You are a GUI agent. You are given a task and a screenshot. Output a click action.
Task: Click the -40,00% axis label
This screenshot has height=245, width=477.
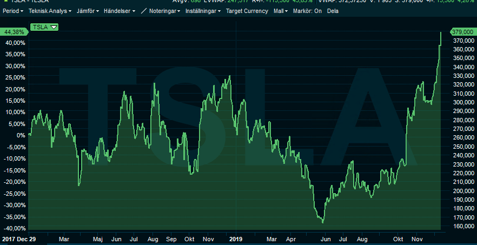click(15, 228)
